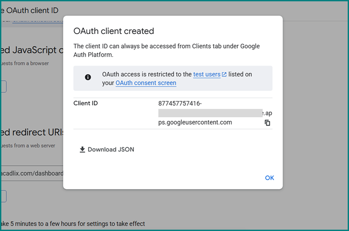Click the OAuth client created dialog title
Image resolution: width=349 pixels, height=231 pixels.
tap(113, 31)
